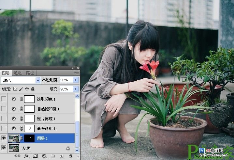Open the fx layer style menu
This screenshot has height=160, width=234.
[x=27, y=156]
